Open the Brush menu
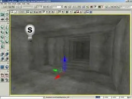The height and width of the screenshot is (99, 132). [14, 4]
